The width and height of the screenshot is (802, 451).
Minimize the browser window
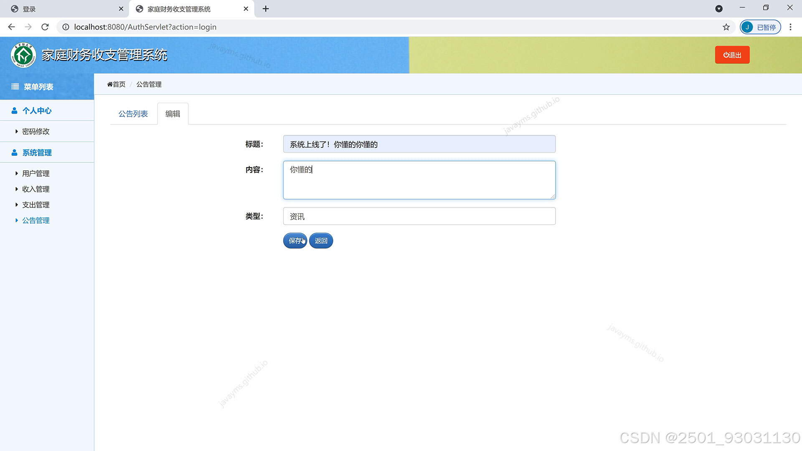(x=742, y=8)
